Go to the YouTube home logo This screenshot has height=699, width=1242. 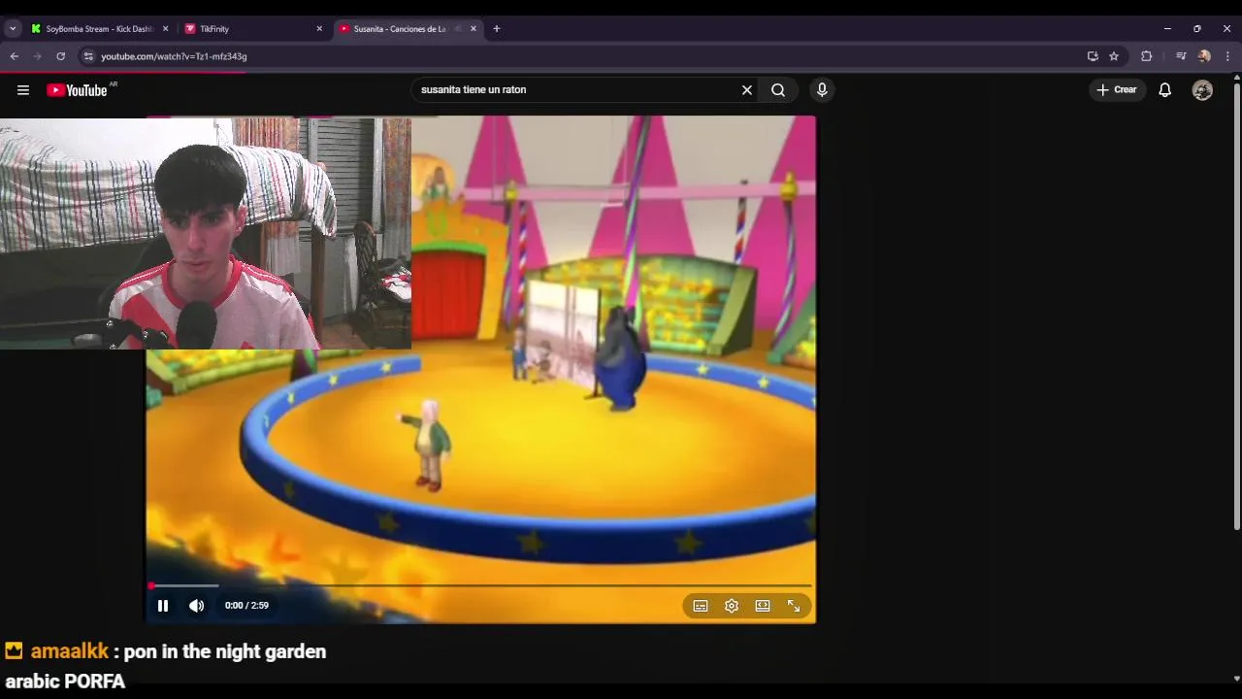(x=77, y=90)
